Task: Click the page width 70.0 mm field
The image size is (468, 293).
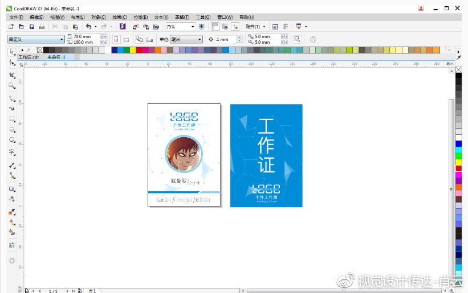Action: [86, 36]
